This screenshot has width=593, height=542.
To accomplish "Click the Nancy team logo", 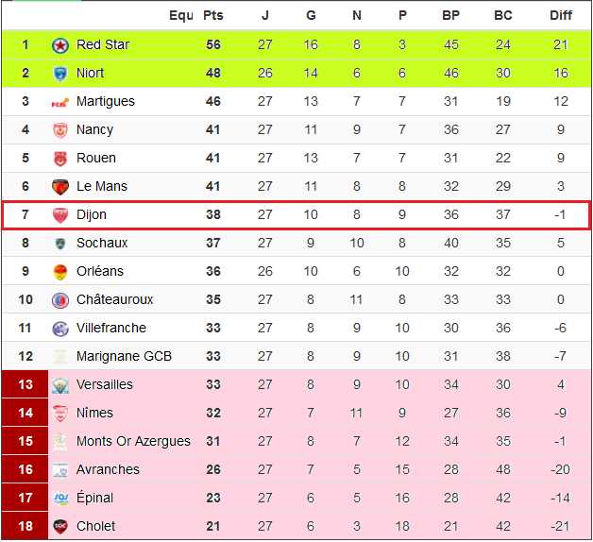I will coord(60,129).
